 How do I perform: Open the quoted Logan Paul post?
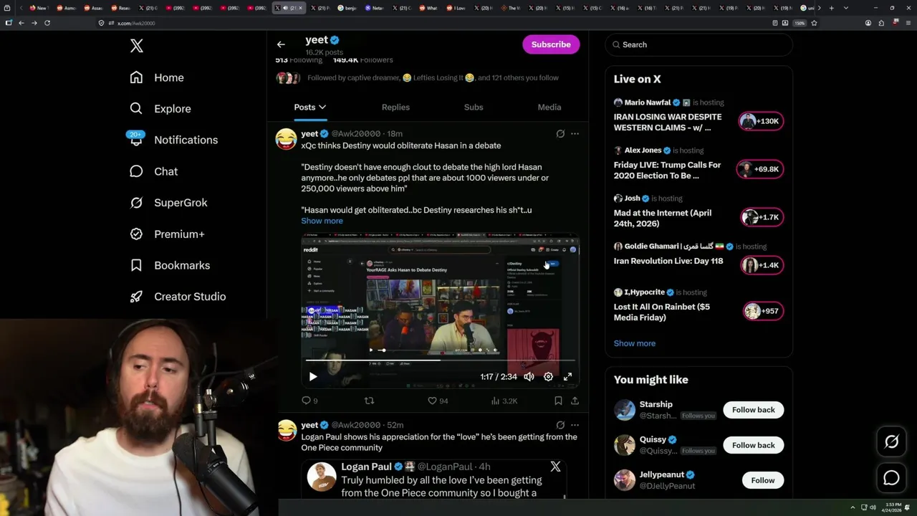pyautogui.click(x=433, y=479)
